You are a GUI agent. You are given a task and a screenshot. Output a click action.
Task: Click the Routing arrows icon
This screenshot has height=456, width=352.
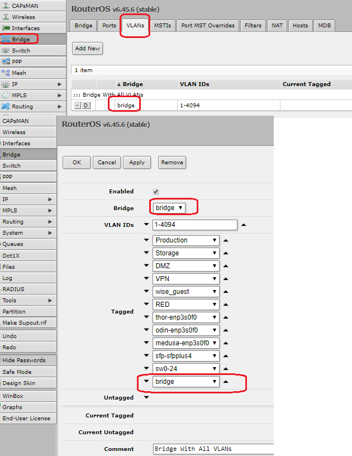[6, 106]
